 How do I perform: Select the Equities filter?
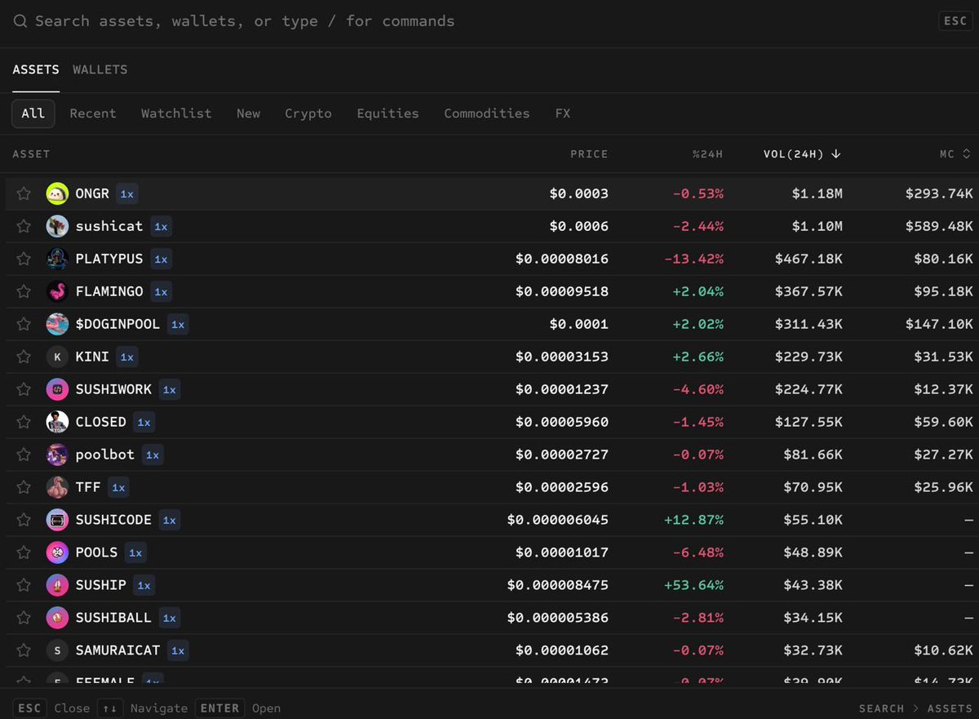(388, 113)
